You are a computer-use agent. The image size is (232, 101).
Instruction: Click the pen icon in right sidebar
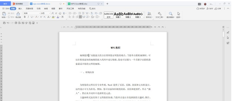[228, 32]
